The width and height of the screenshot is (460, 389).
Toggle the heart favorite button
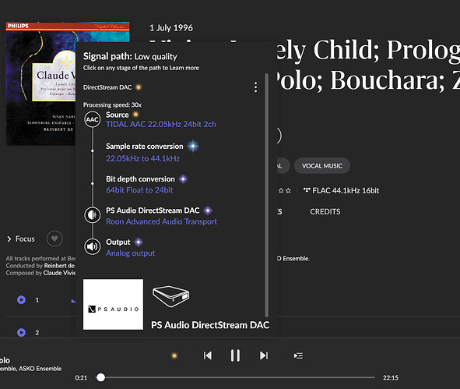coord(54,239)
